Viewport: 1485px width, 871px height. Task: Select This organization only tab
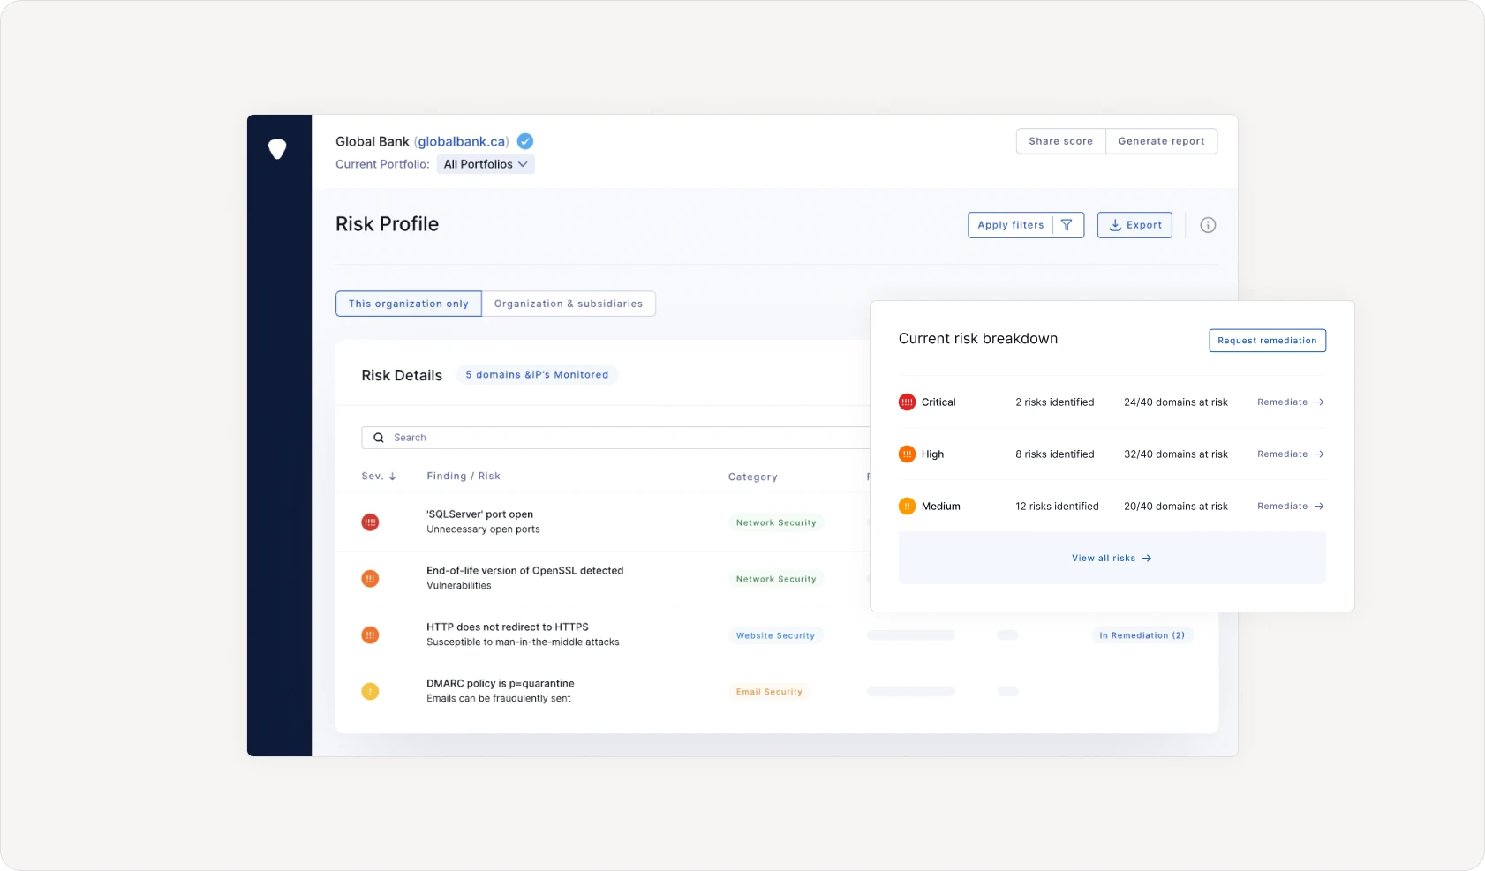point(409,304)
